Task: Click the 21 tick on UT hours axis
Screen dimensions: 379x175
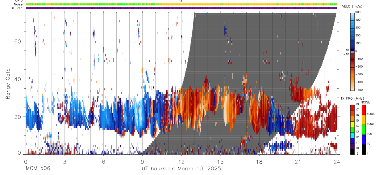Action: tap(298, 162)
